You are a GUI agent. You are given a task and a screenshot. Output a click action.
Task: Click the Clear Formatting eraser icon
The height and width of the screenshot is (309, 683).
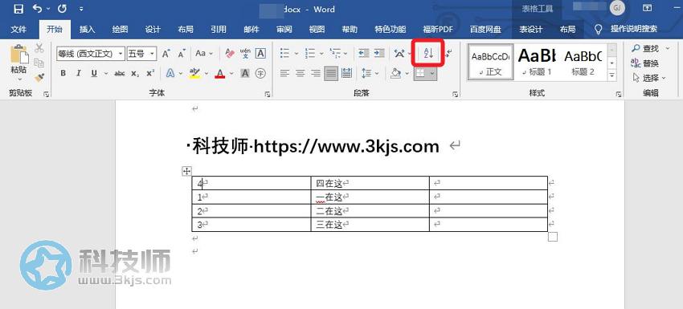point(230,54)
